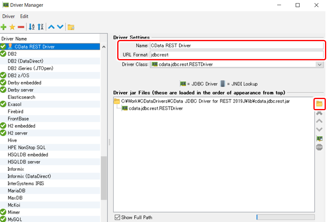This screenshot has width=329, height=222.
Task: Sort drivers ascending A to Z
Action: (x=32, y=27)
